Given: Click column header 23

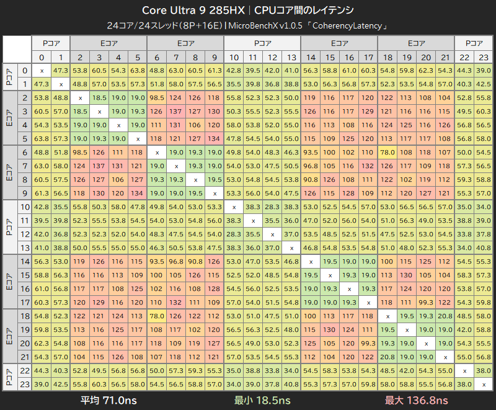Looking at the screenshot, I should click(x=483, y=57).
